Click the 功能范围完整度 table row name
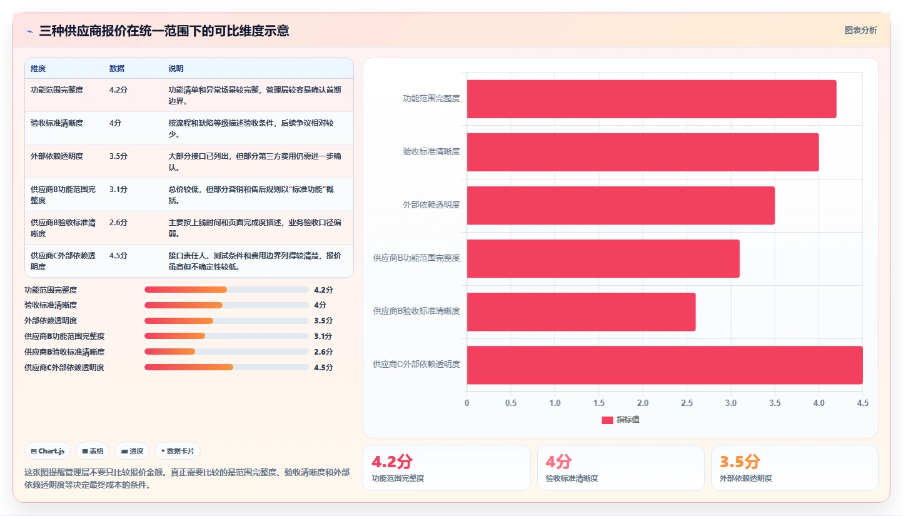 57,89
